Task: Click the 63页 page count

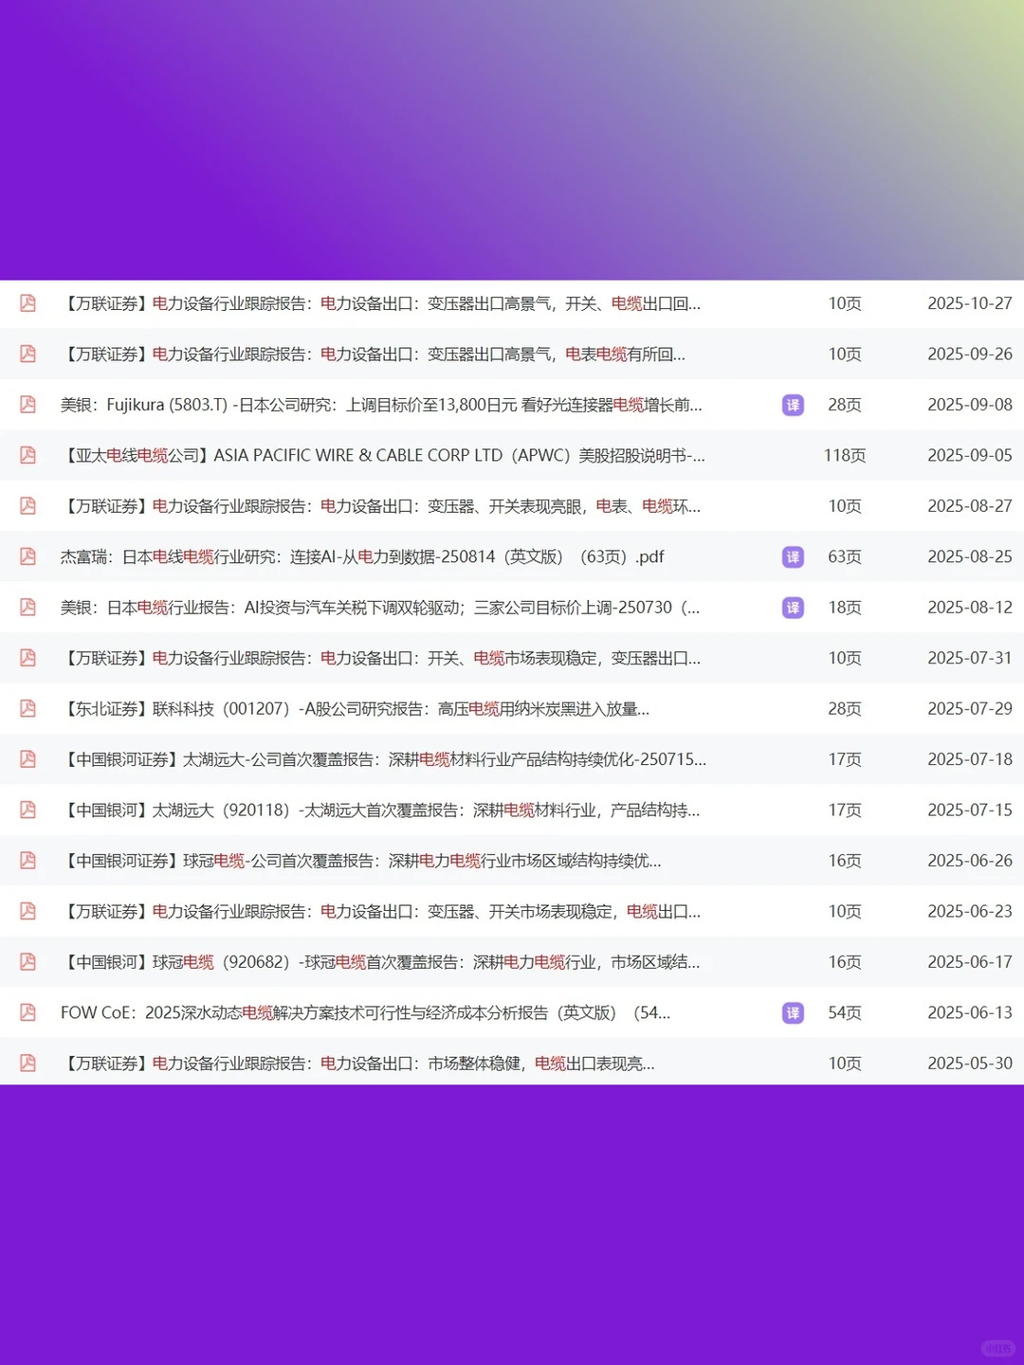Action: [845, 556]
